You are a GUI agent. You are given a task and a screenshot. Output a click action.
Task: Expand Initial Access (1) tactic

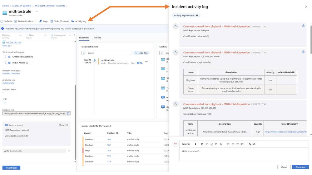[5, 63]
